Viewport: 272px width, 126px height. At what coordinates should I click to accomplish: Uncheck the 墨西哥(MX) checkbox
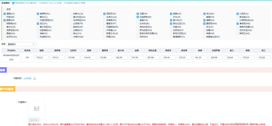click(x=205, y=23)
